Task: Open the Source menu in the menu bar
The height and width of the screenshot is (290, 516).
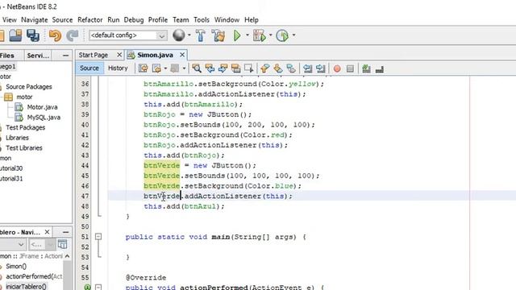Action: [x=62, y=19]
